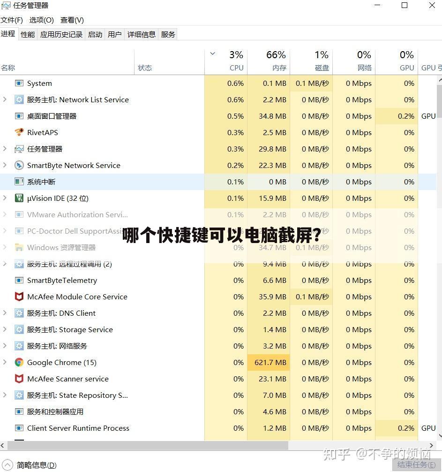
Task: Switch to the 启动 tab
Action: coord(95,34)
